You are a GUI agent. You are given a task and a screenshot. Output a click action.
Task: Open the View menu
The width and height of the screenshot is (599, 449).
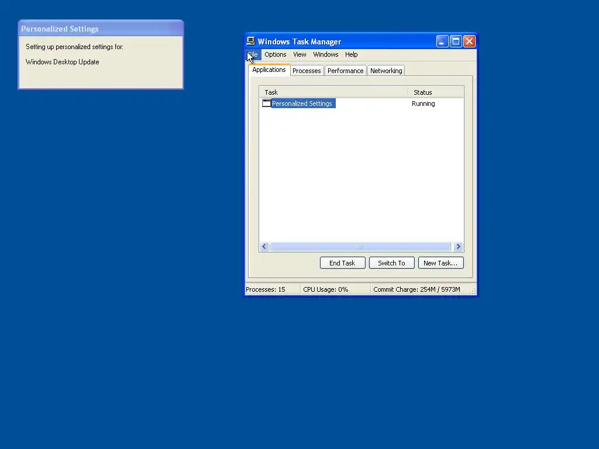(299, 54)
